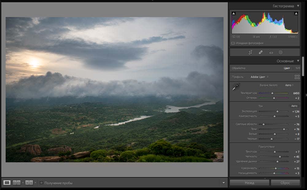Select the Healing brush tool

(261, 52)
